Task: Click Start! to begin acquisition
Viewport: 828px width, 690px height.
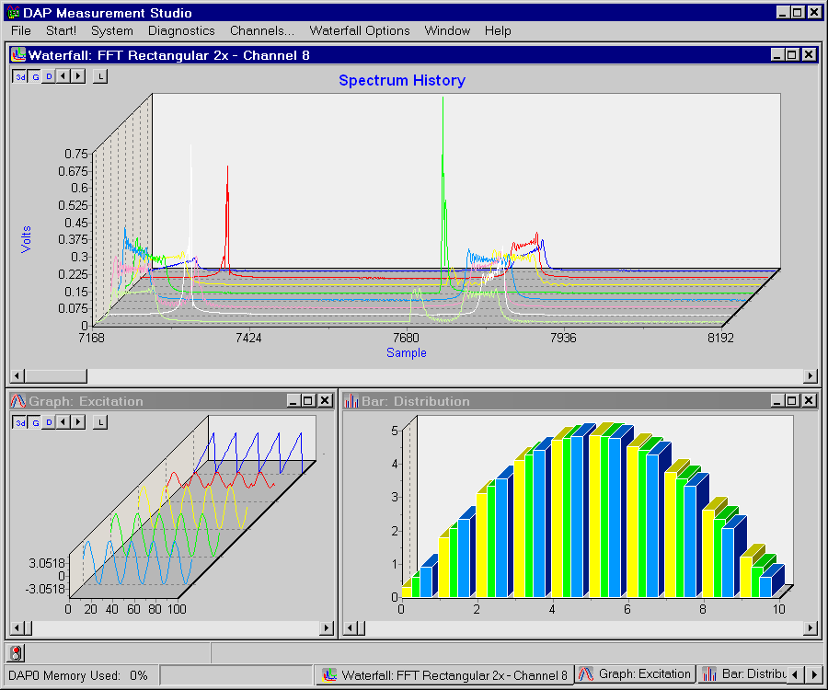Action: coord(61,30)
